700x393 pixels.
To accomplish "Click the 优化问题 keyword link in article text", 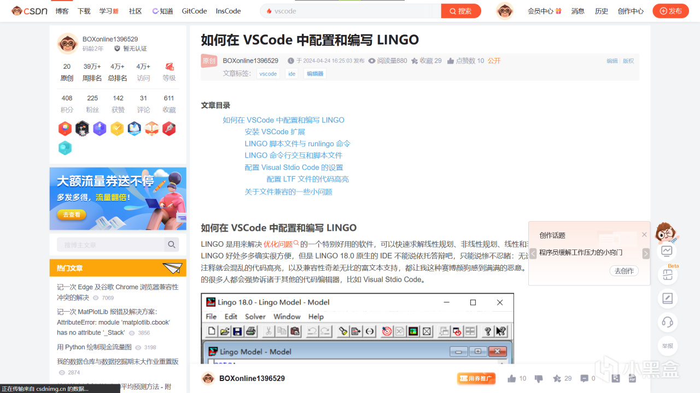I will pyautogui.click(x=281, y=244).
